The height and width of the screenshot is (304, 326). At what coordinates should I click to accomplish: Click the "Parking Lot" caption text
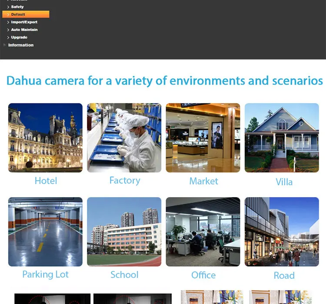click(45, 275)
